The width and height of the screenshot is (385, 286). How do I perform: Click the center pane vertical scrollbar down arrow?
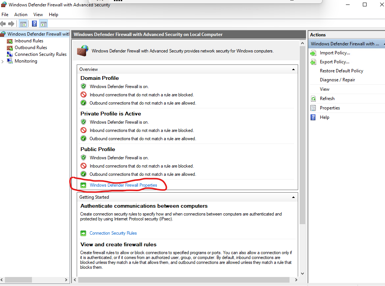[x=302, y=274]
